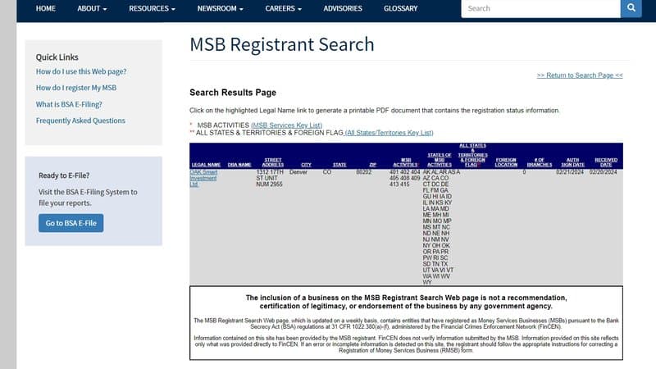Expand the ABOUT dropdown menu
The width and height of the screenshot is (656, 369).
(92, 8)
